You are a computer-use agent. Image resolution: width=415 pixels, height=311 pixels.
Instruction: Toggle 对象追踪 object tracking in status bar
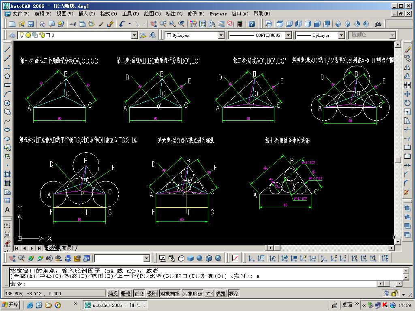pyautogui.click(x=193, y=294)
